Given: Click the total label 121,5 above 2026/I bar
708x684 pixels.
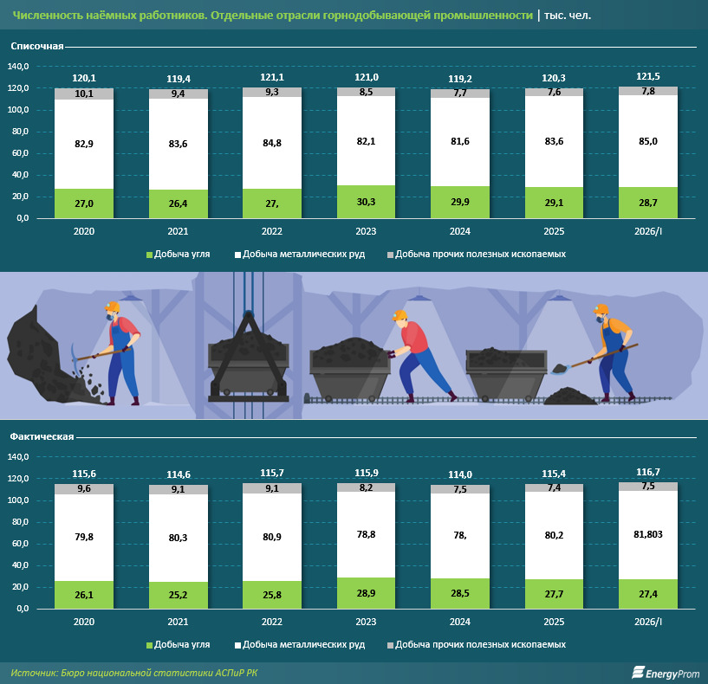Looking at the screenshot, I should click(x=648, y=76).
